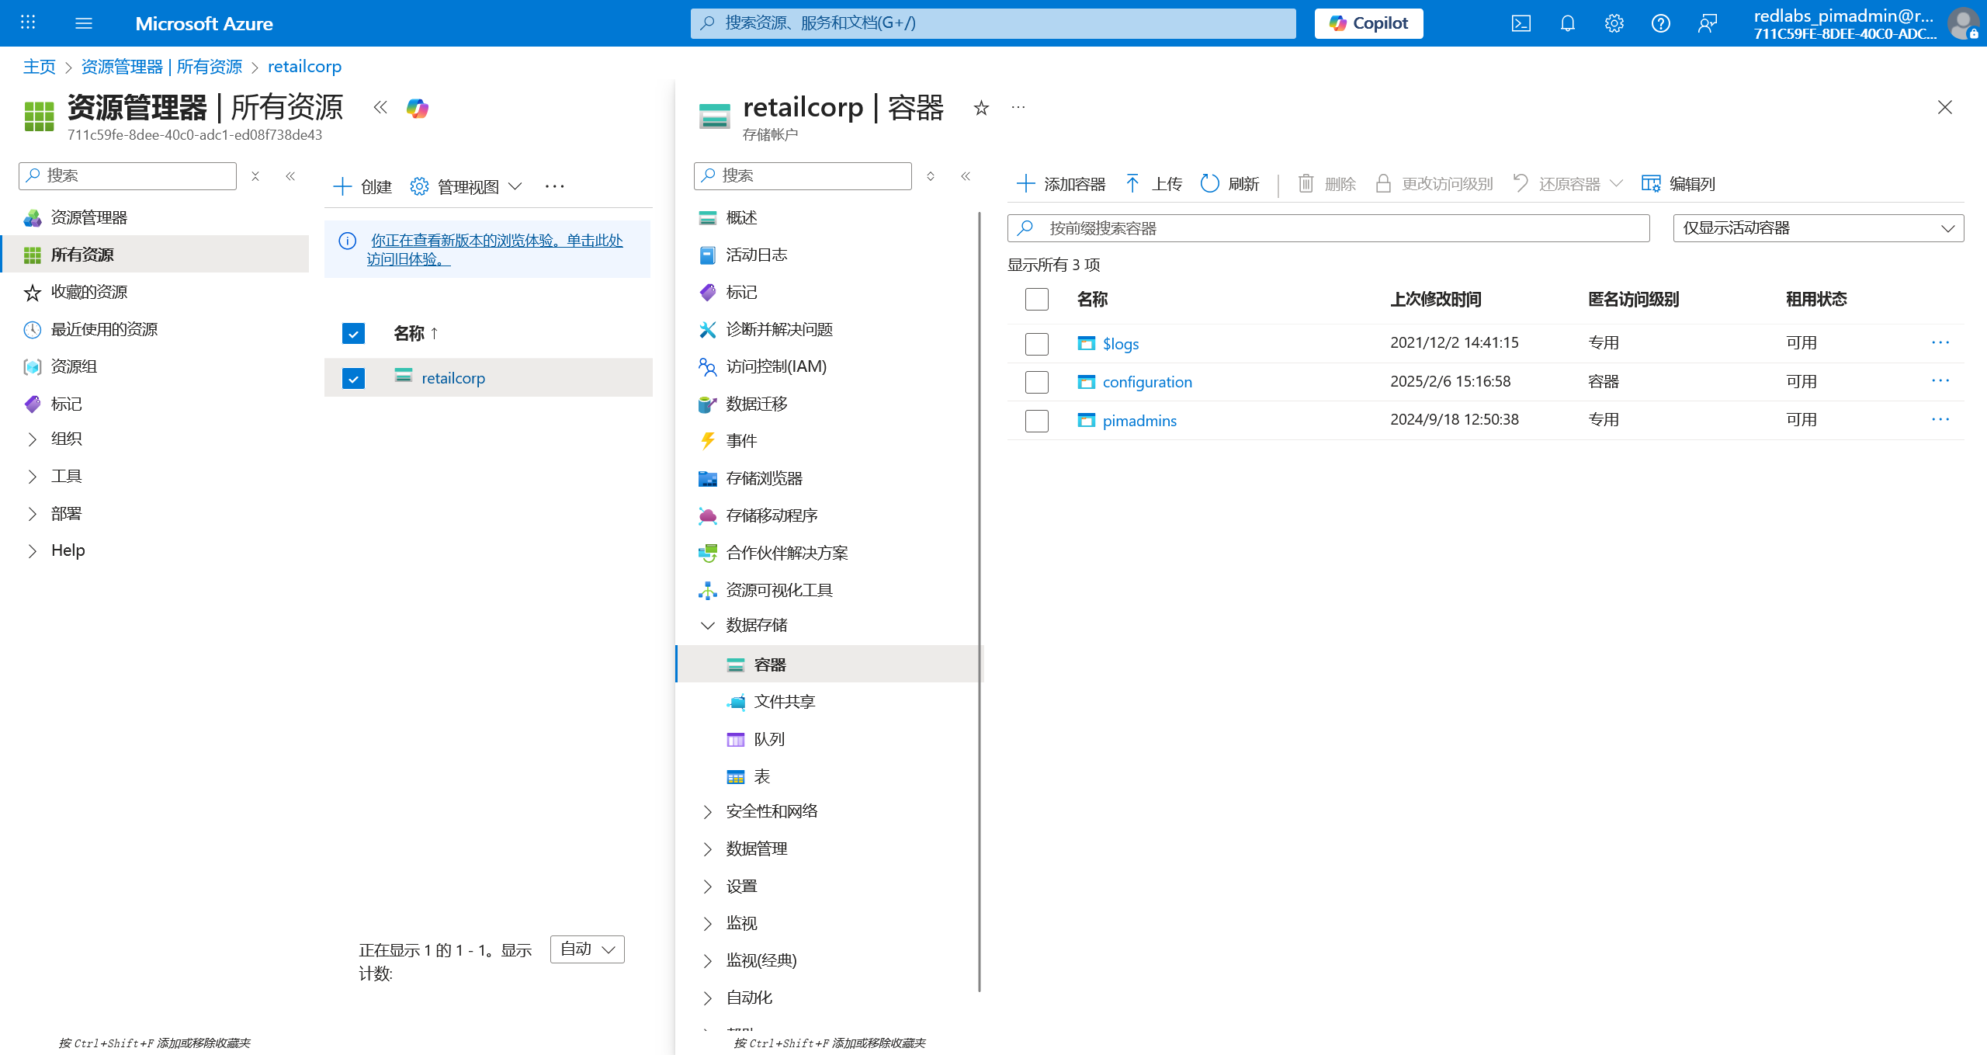Click the upload (上传) arrow icon
The image size is (1987, 1055).
(x=1132, y=184)
